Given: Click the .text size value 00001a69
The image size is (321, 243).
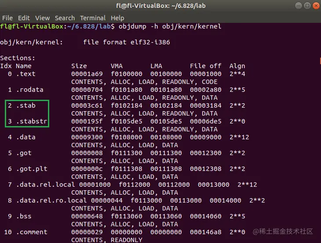Looking at the screenshot, I should pyautogui.click(x=87, y=74).
